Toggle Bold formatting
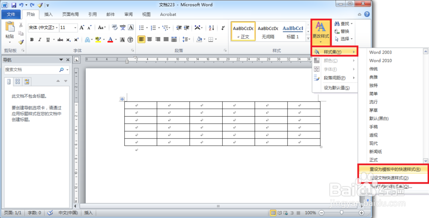The image size is (429, 218). click(x=32, y=39)
